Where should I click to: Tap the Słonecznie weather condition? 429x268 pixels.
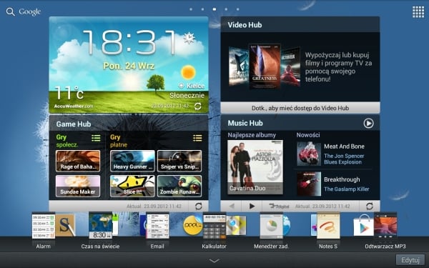point(187,96)
